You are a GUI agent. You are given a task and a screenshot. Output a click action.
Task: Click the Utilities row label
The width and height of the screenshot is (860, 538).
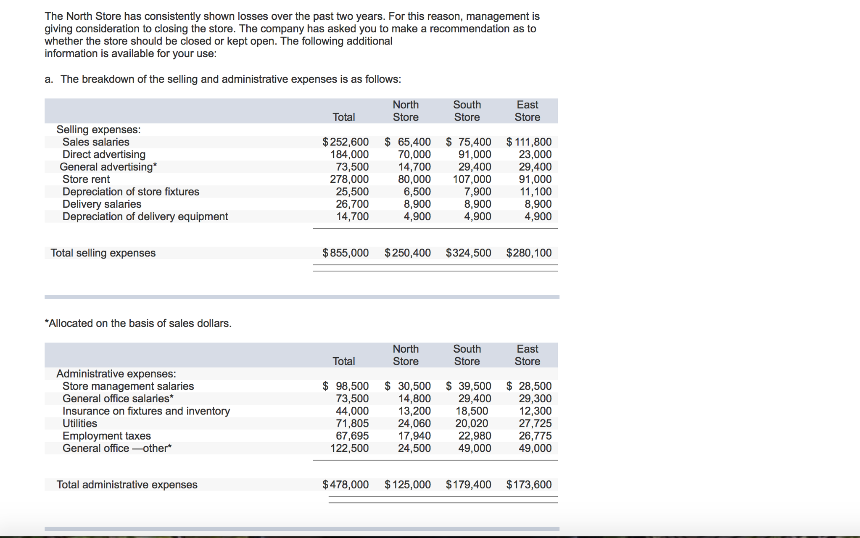tap(80, 423)
